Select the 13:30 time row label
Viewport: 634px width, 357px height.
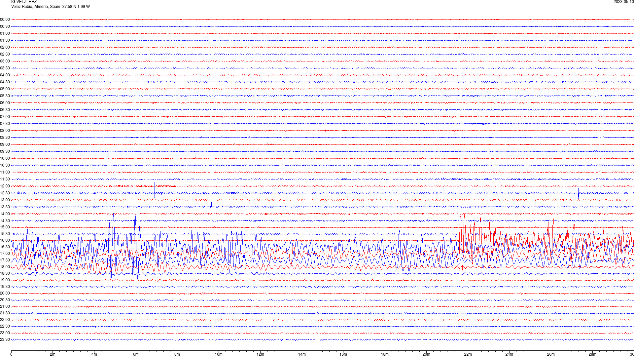[5, 207]
